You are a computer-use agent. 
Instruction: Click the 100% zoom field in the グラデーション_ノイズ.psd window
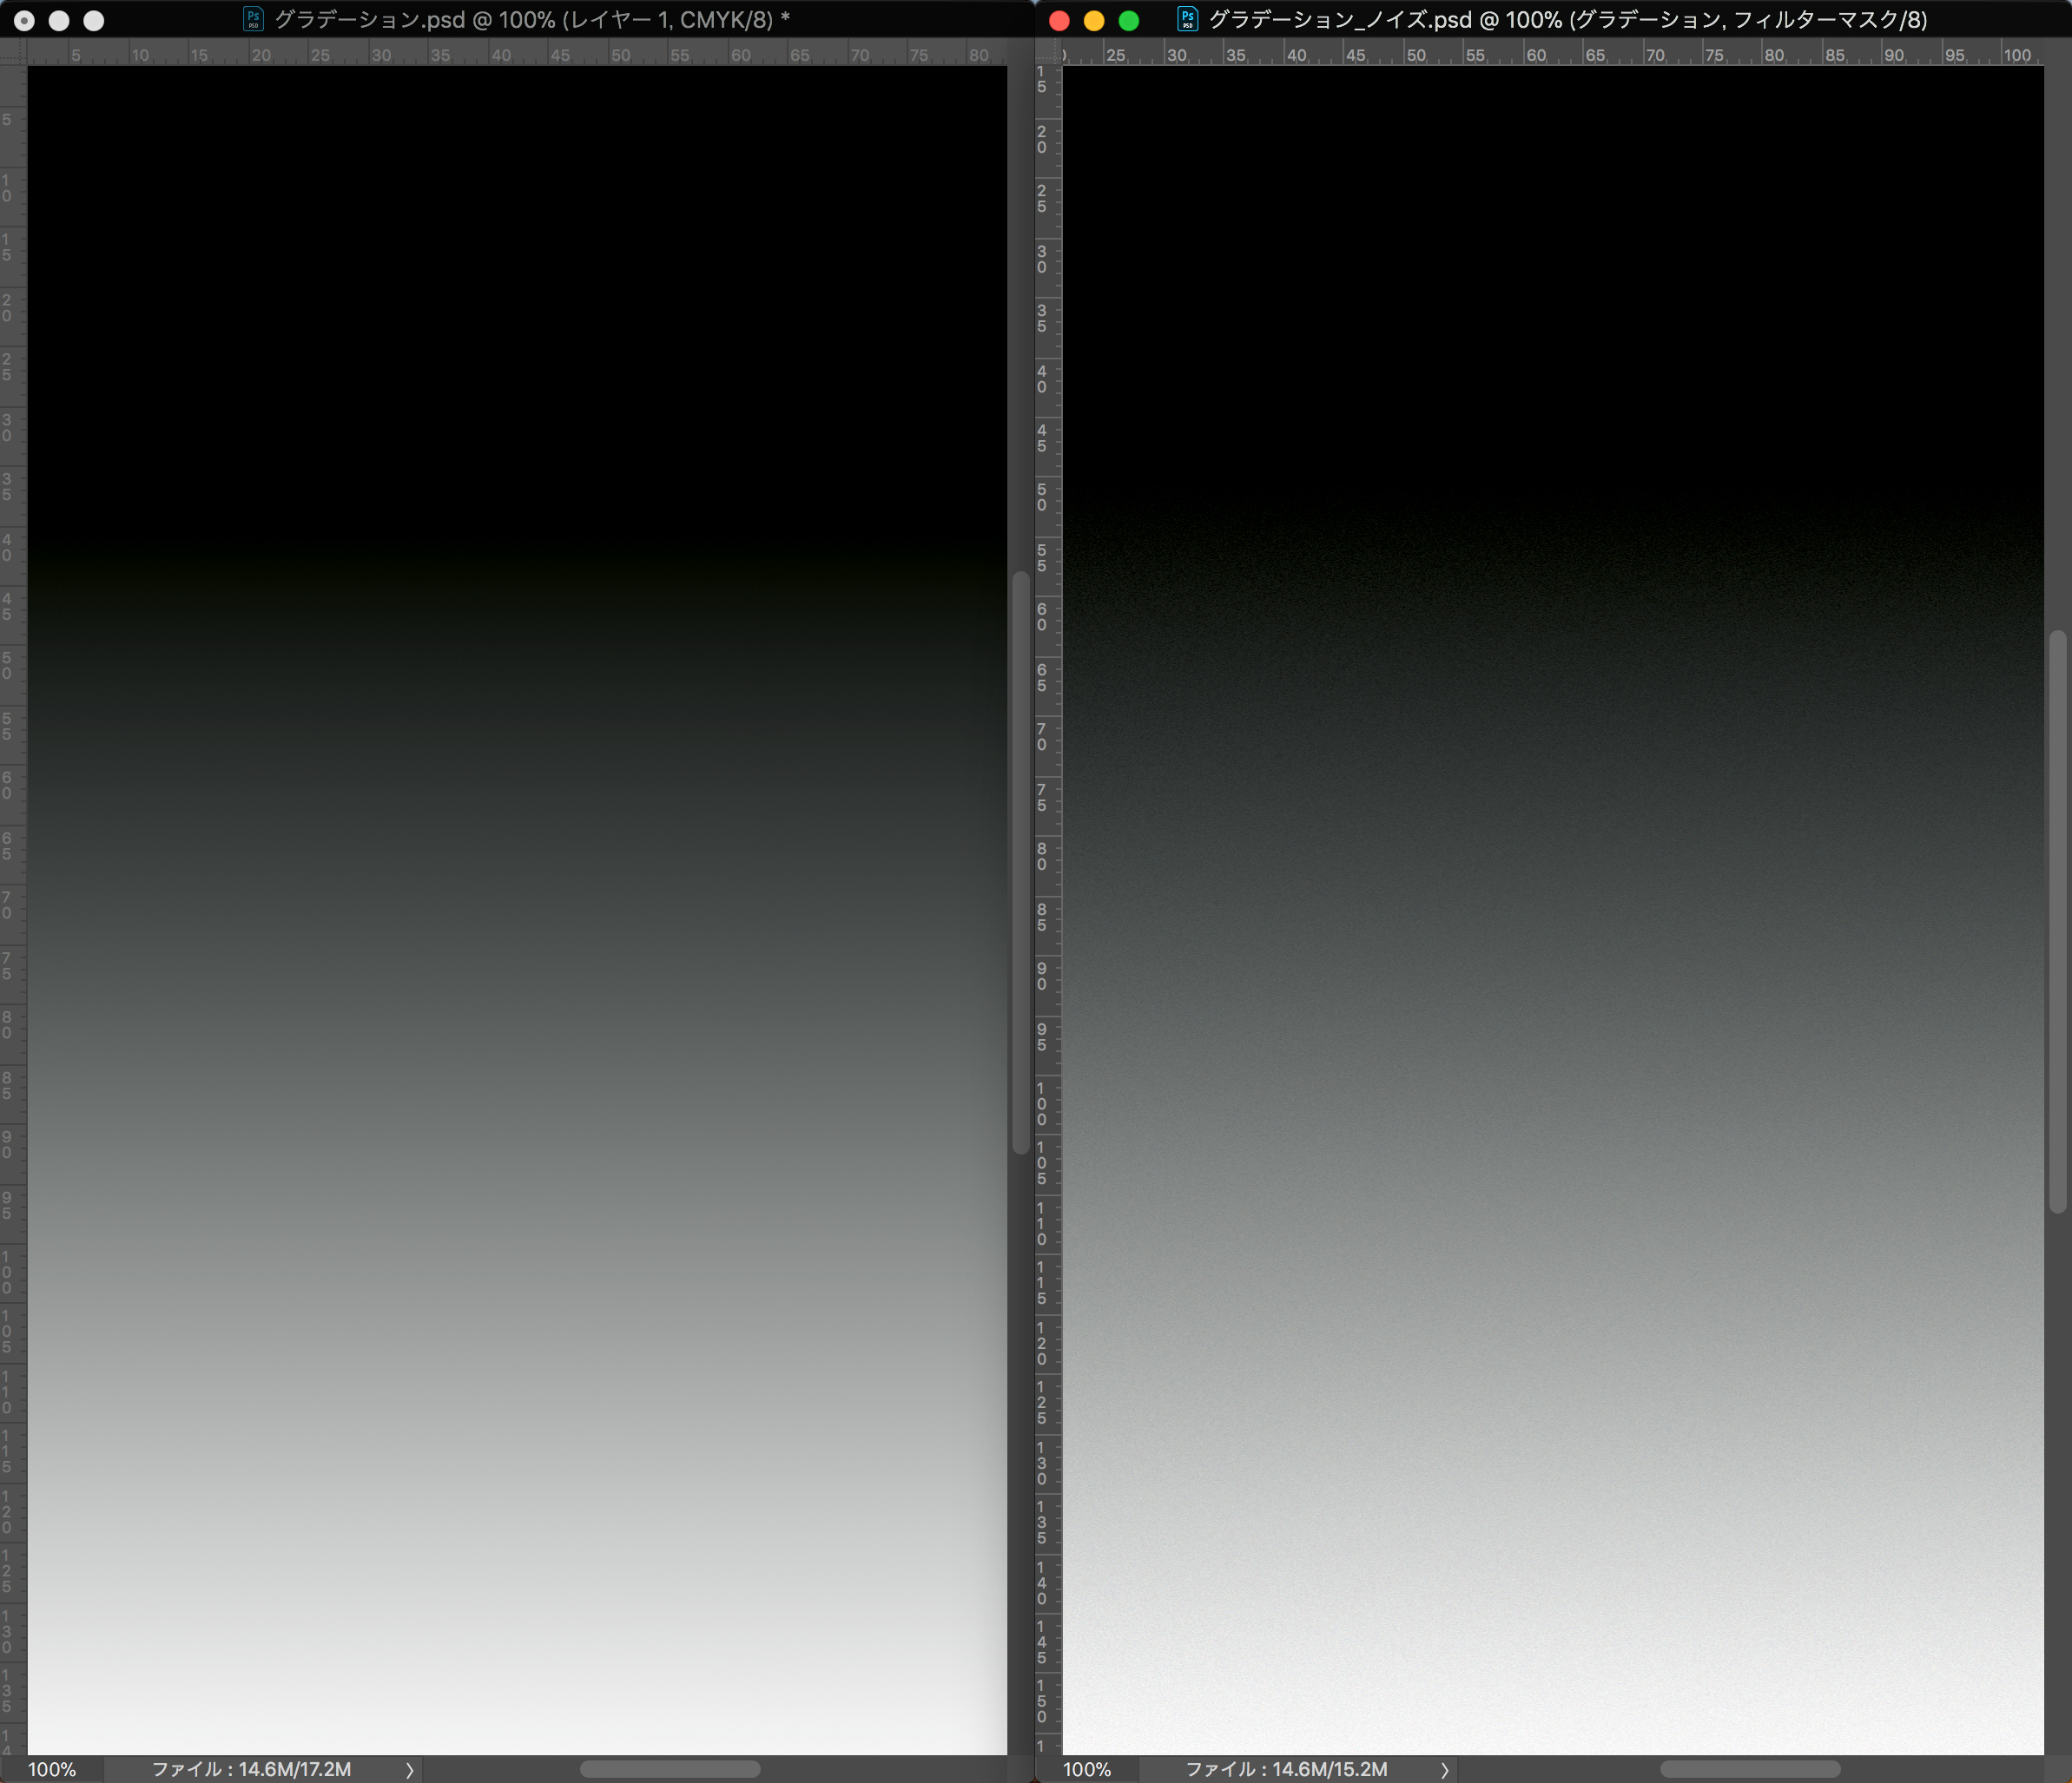coord(1087,1769)
